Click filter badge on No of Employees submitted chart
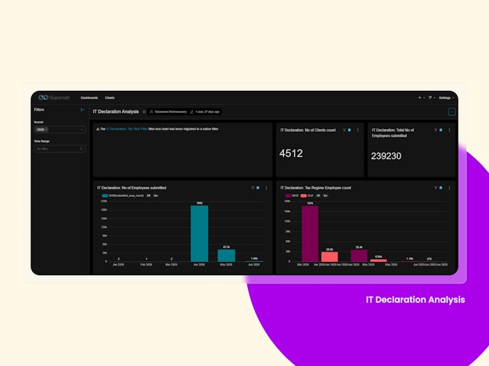Image resolution: width=489 pixels, height=366 pixels. [258, 188]
